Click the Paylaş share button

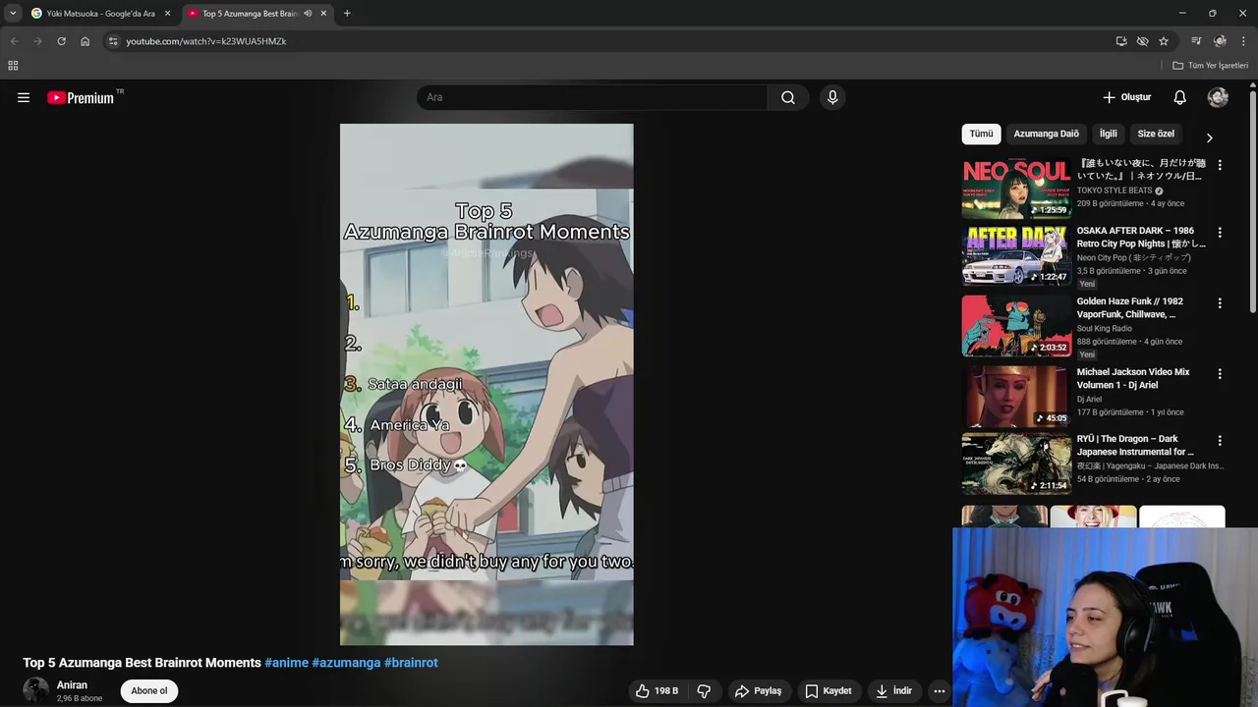(758, 691)
